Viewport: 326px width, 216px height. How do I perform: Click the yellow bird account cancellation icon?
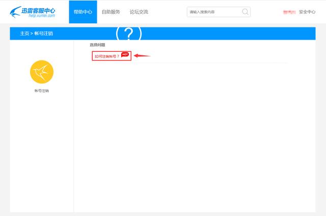[x=42, y=72]
